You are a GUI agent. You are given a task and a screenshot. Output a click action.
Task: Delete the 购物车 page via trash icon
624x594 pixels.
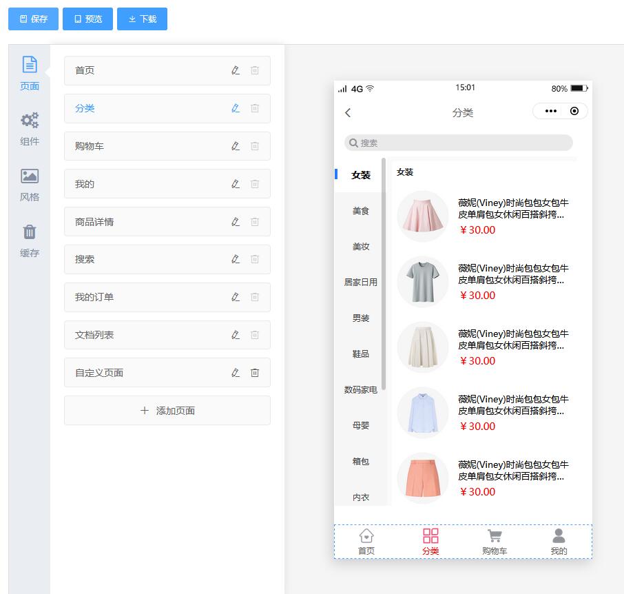(x=255, y=146)
